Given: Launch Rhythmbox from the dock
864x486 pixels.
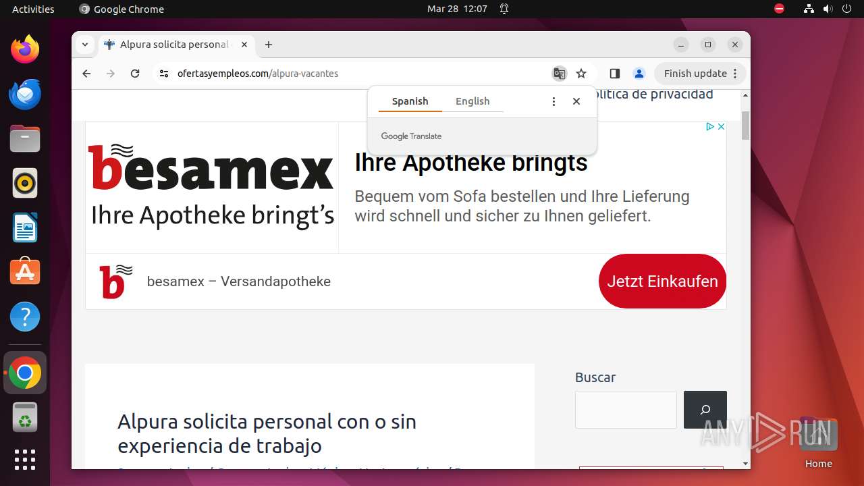Looking at the screenshot, I should pos(25,183).
